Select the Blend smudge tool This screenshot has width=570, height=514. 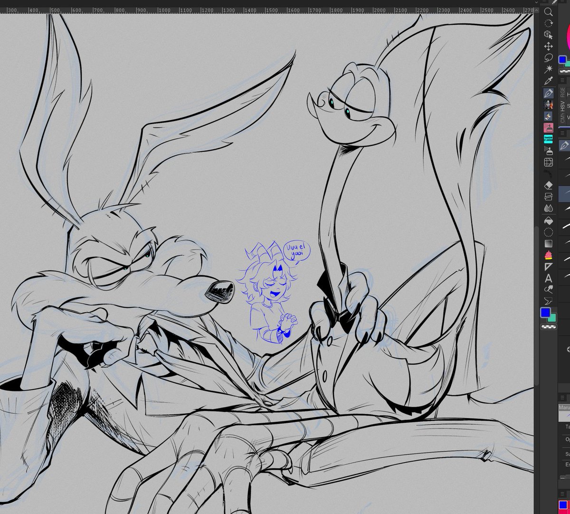pyautogui.click(x=549, y=196)
